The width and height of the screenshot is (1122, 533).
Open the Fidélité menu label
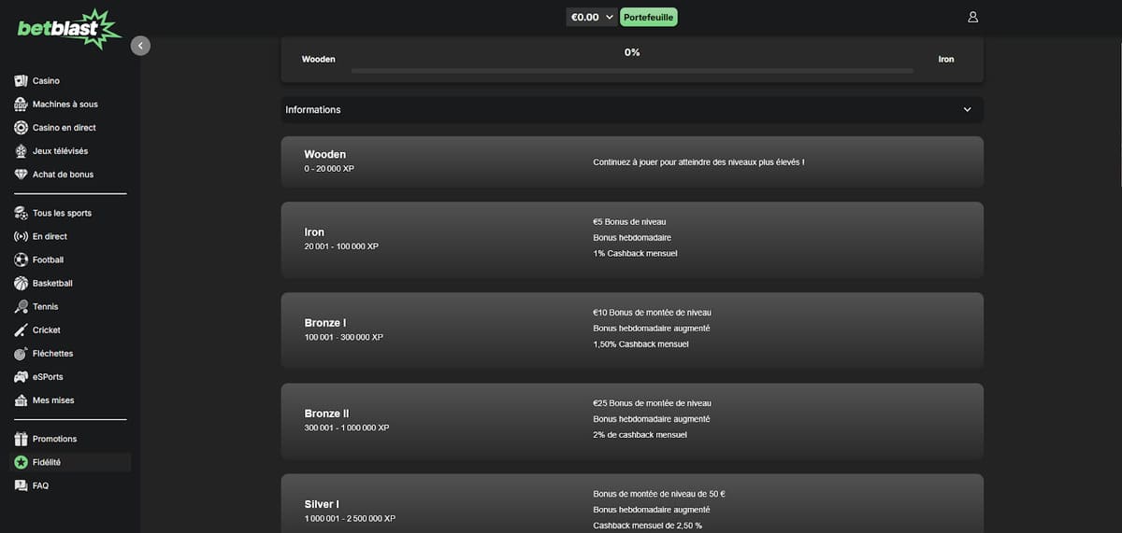47,462
